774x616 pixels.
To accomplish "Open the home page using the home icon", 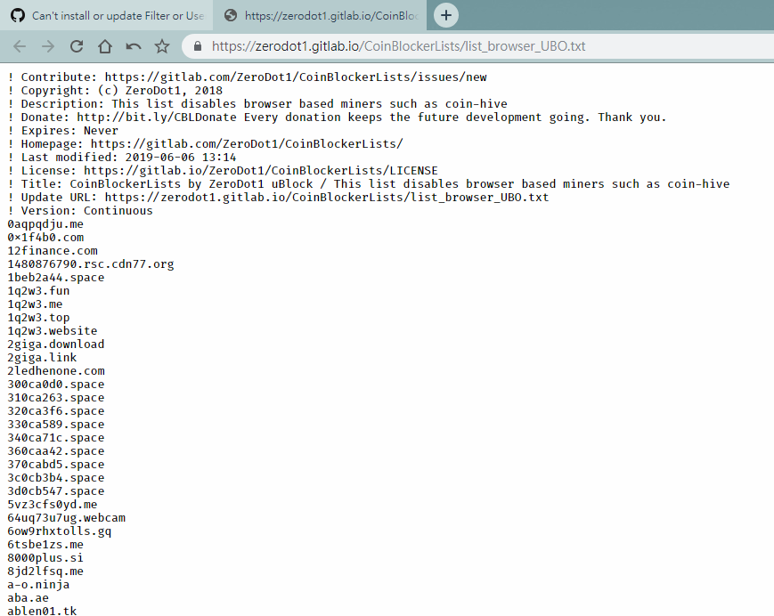I will click(106, 45).
